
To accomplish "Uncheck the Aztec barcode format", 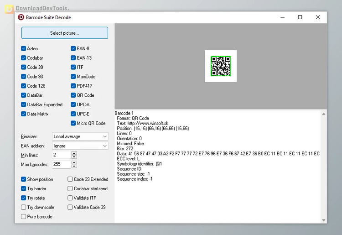I will pos(24,48).
